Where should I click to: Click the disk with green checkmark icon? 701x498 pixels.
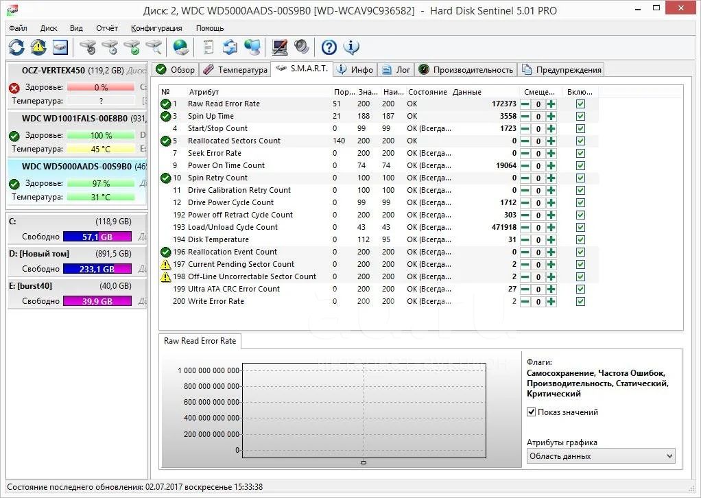click(x=132, y=47)
